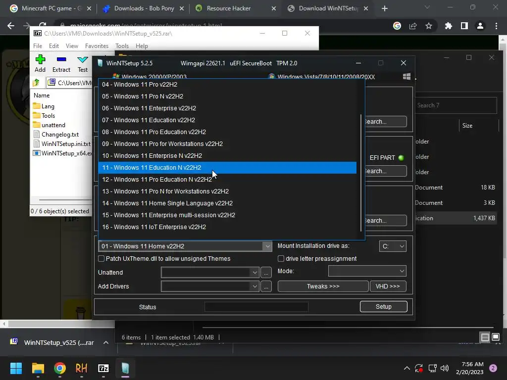Viewport: 507px width, 380px height.
Task: Toggle Chrome side panel icon
Action: [464, 26]
